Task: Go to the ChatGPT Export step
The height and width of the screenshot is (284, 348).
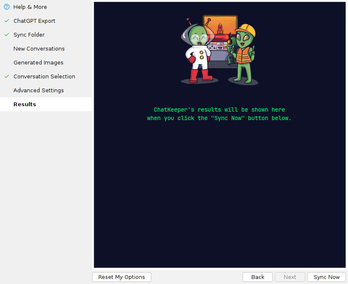Action: pos(34,21)
